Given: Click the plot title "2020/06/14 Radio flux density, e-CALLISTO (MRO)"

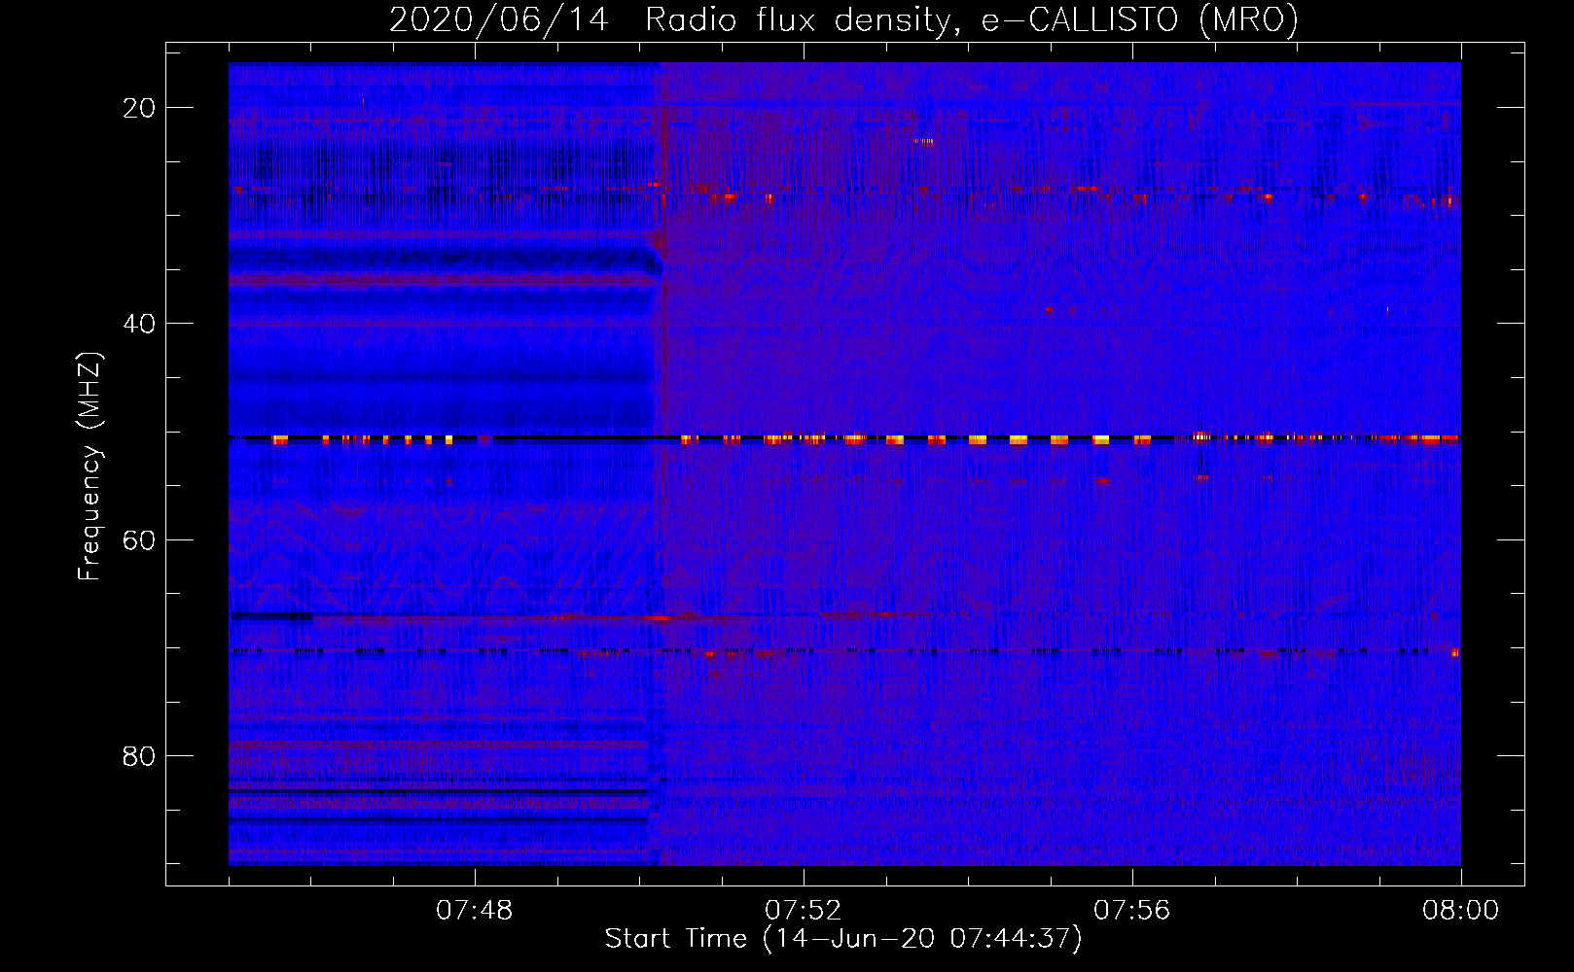Looking at the screenshot, I should (x=843, y=19).
